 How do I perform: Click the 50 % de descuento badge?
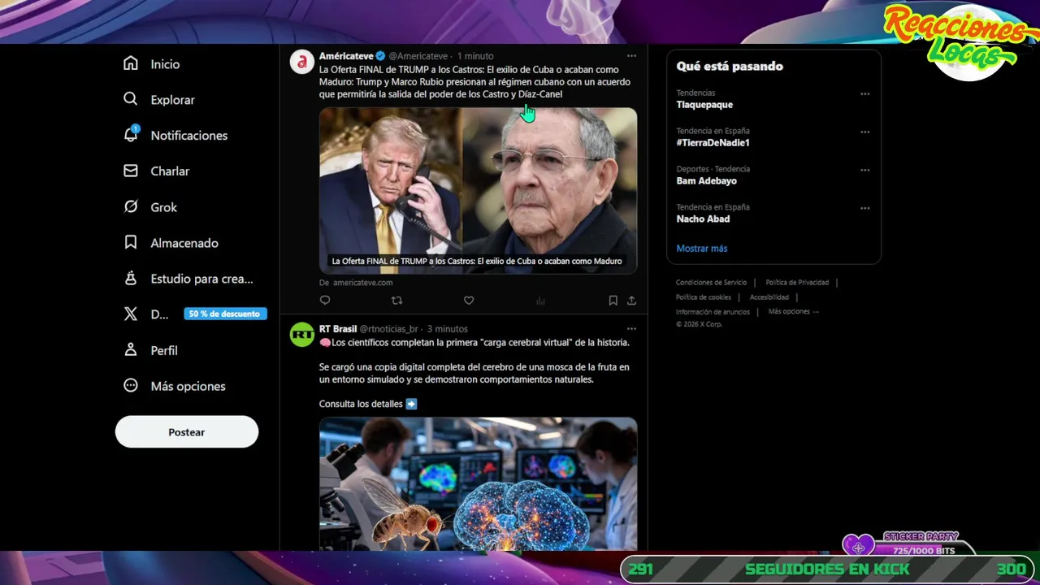[225, 314]
